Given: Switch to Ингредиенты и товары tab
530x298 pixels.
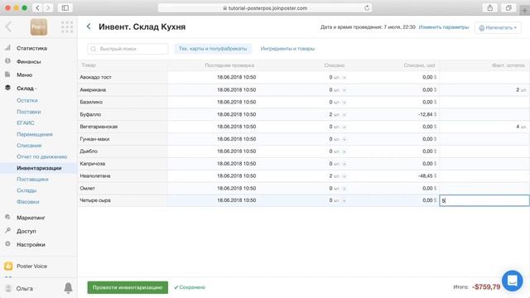Looking at the screenshot, I should [x=287, y=49].
